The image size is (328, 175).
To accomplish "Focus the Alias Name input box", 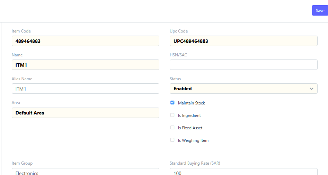I will coord(85,89).
